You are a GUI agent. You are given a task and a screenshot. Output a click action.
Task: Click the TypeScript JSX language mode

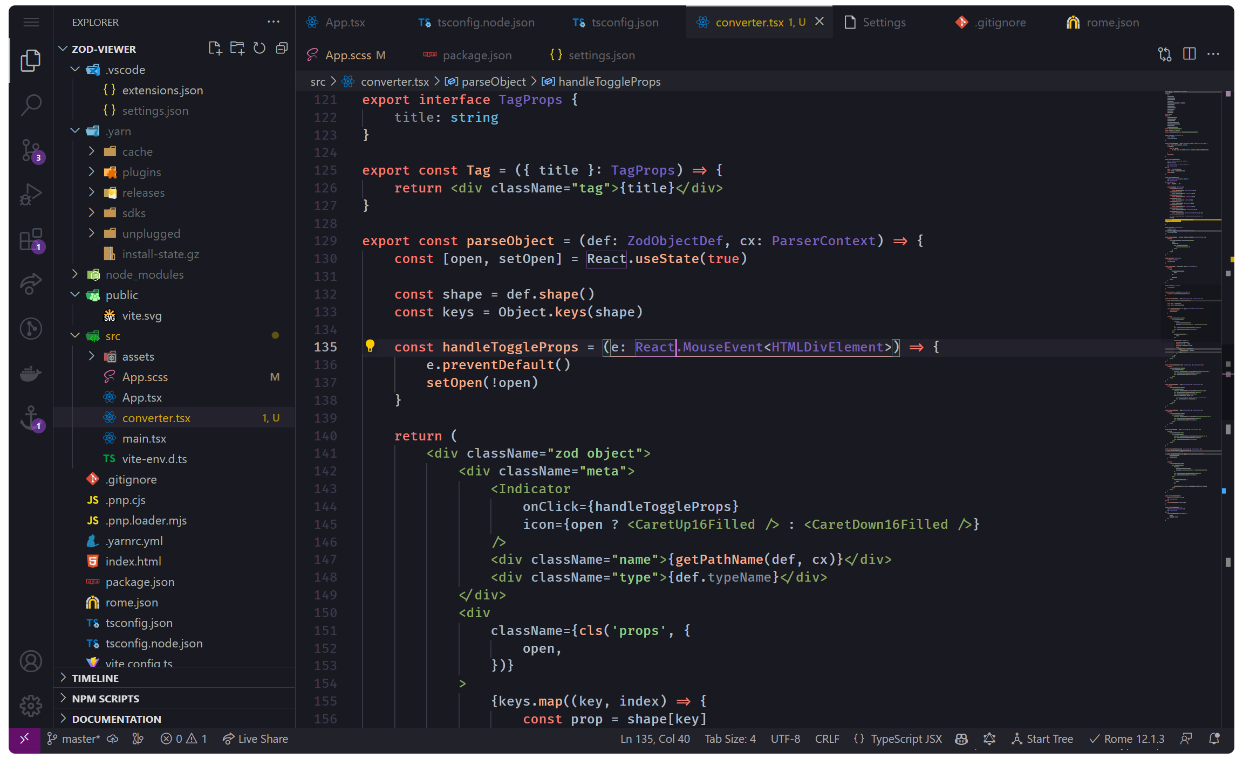pos(906,739)
